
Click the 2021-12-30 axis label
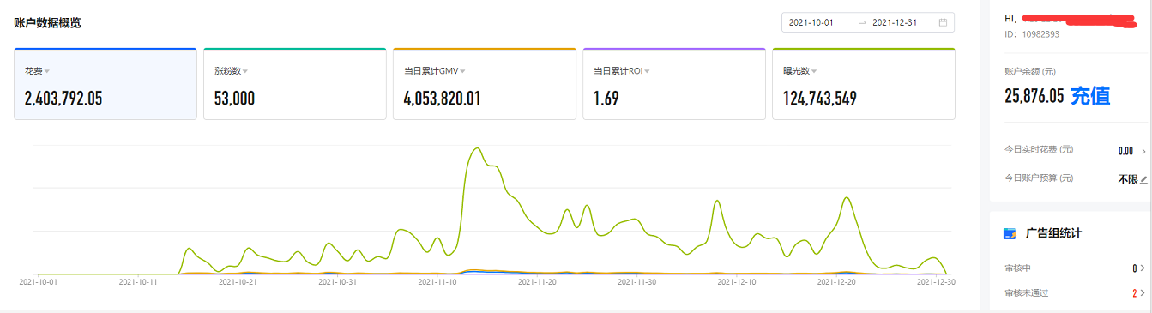tap(936, 281)
